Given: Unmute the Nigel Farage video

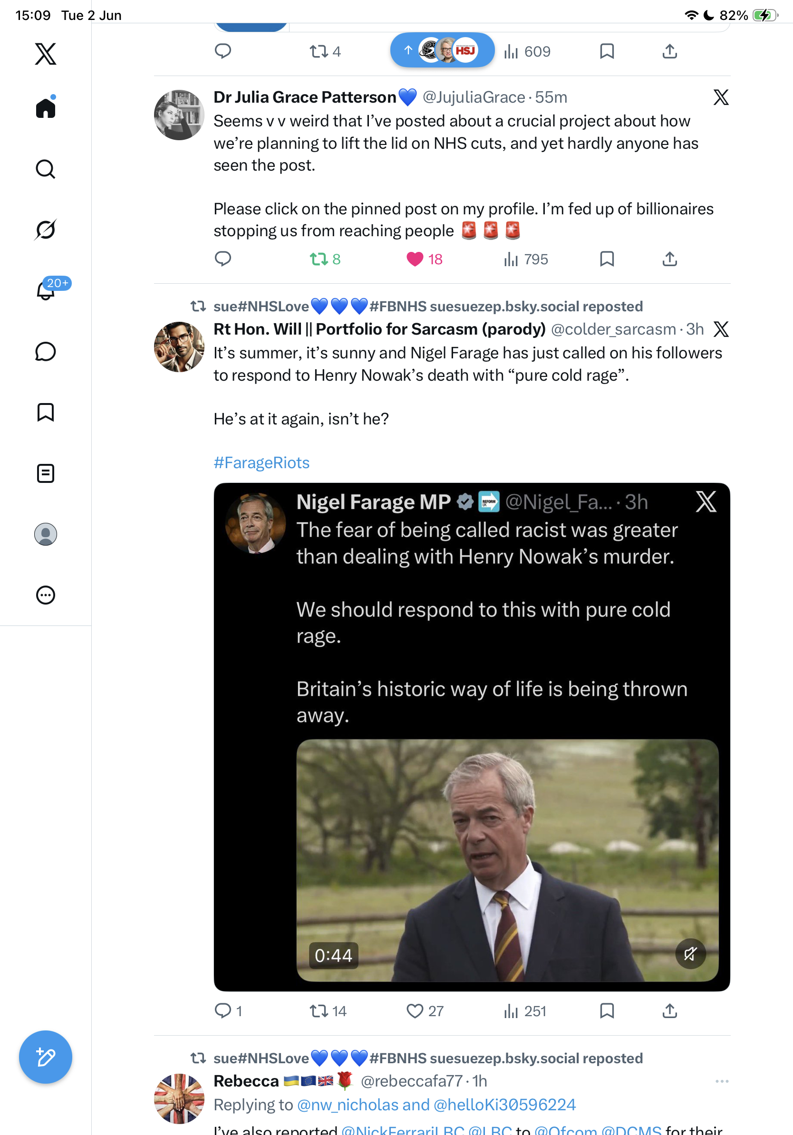Looking at the screenshot, I should pyautogui.click(x=690, y=953).
